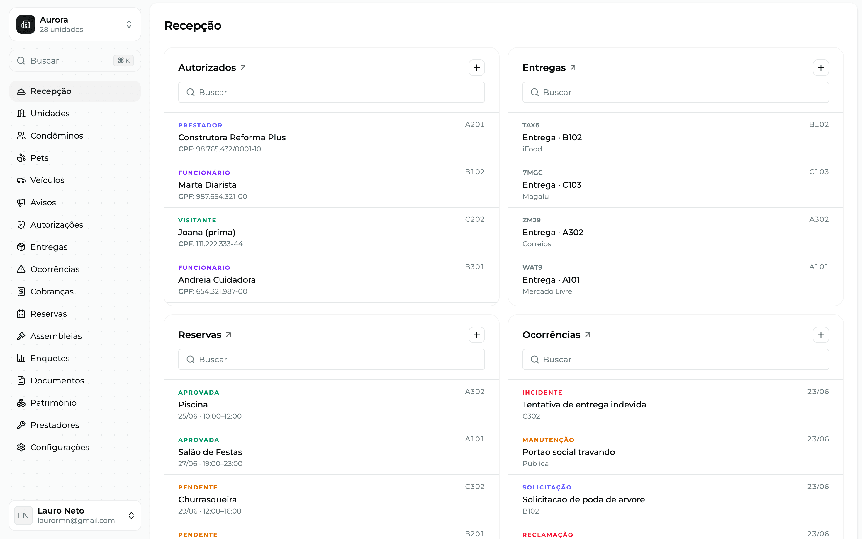The width and height of the screenshot is (862, 539).
Task: Click the LN user avatar
Action: 23,516
